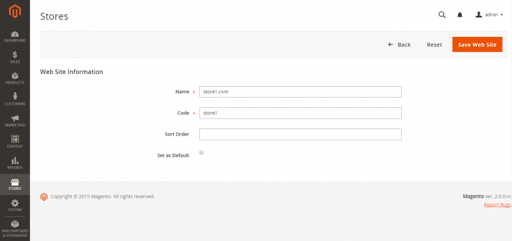
Task: Click the copyright notice text
Action: point(102,196)
